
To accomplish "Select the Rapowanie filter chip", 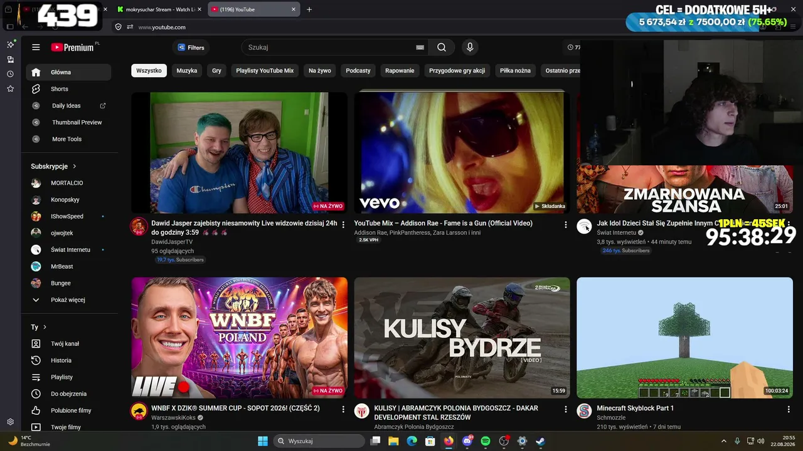I will [x=400, y=71].
